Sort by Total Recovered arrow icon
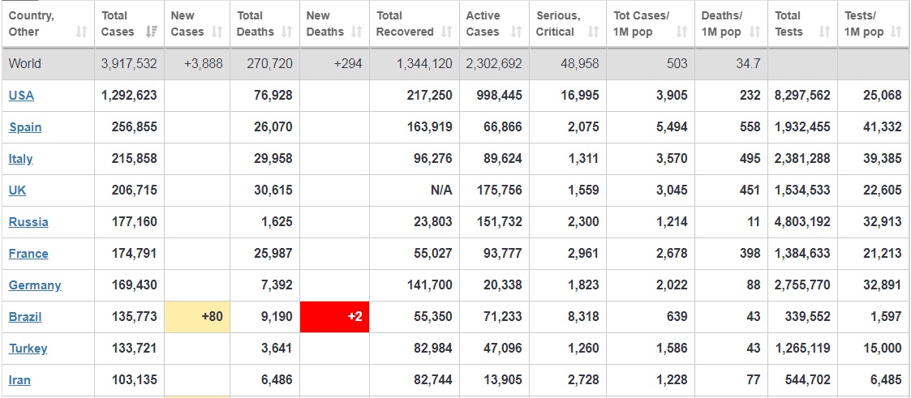Viewport: 911px width, 398px height. tap(446, 32)
